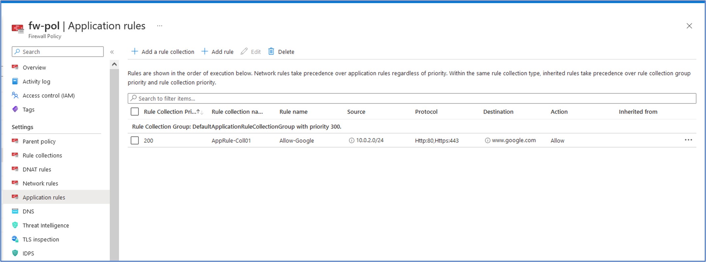Click the Activity log icon
The width and height of the screenshot is (706, 262).
click(x=15, y=81)
